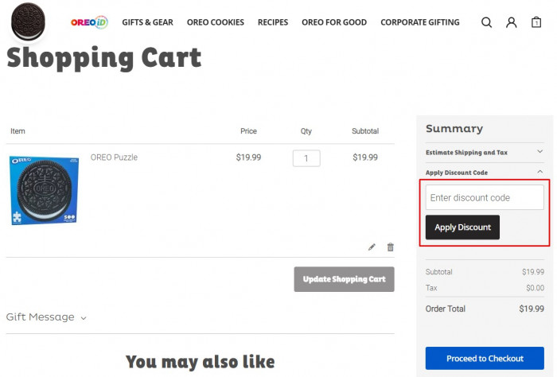The width and height of the screenshot is (557, 377).
Task: Click the OREO cookie logo
Action: point(28,21)
